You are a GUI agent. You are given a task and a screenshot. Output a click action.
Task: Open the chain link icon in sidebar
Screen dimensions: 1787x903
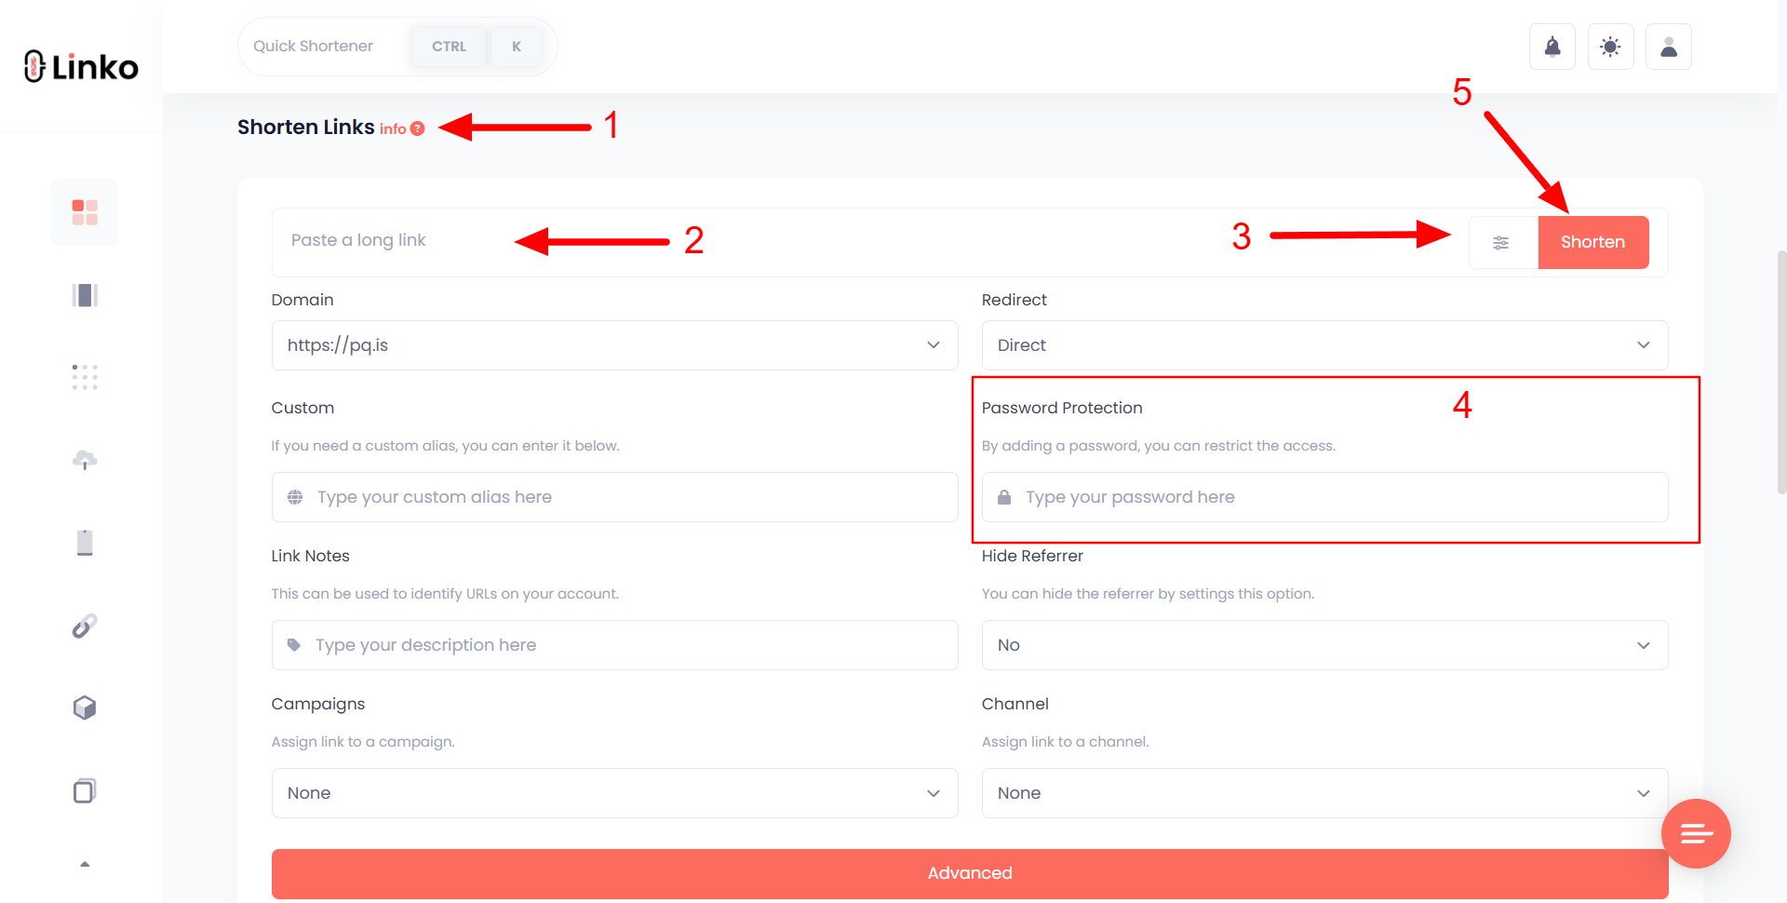pyautogui.click(x=85, y=626)
